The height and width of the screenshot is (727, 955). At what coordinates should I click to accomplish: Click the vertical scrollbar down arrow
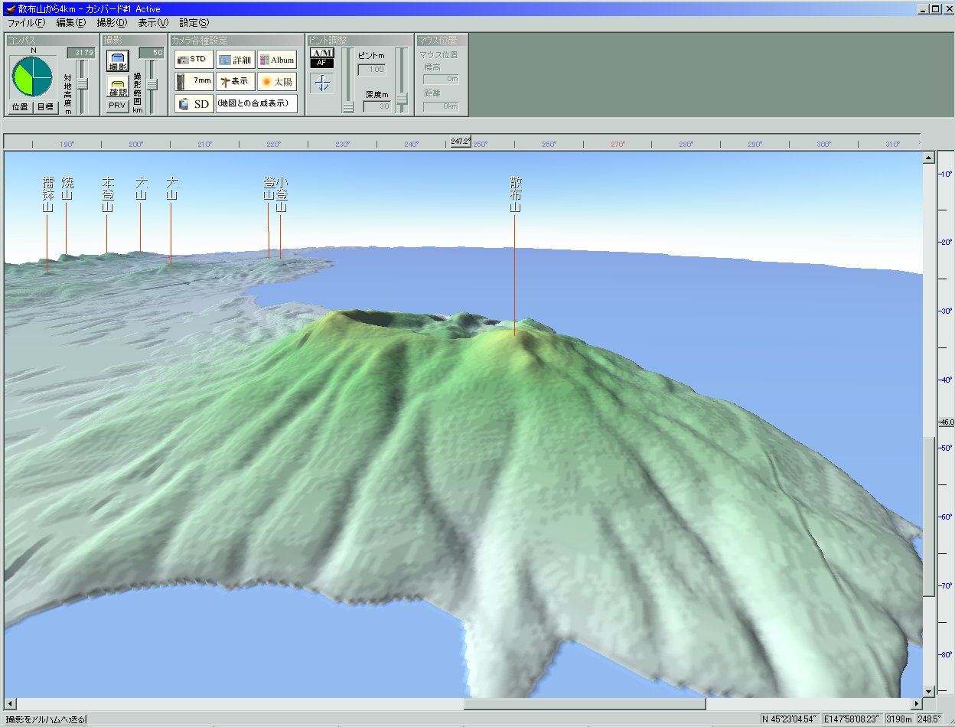click(929, 690)
